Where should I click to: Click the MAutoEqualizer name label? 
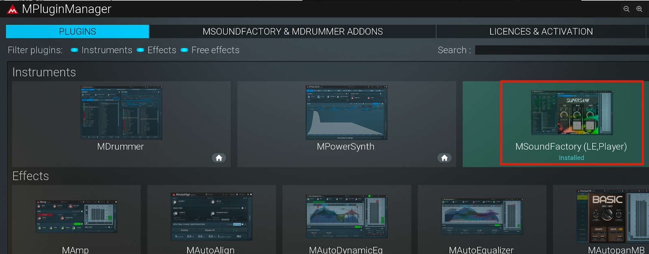(x=481, y=250)
